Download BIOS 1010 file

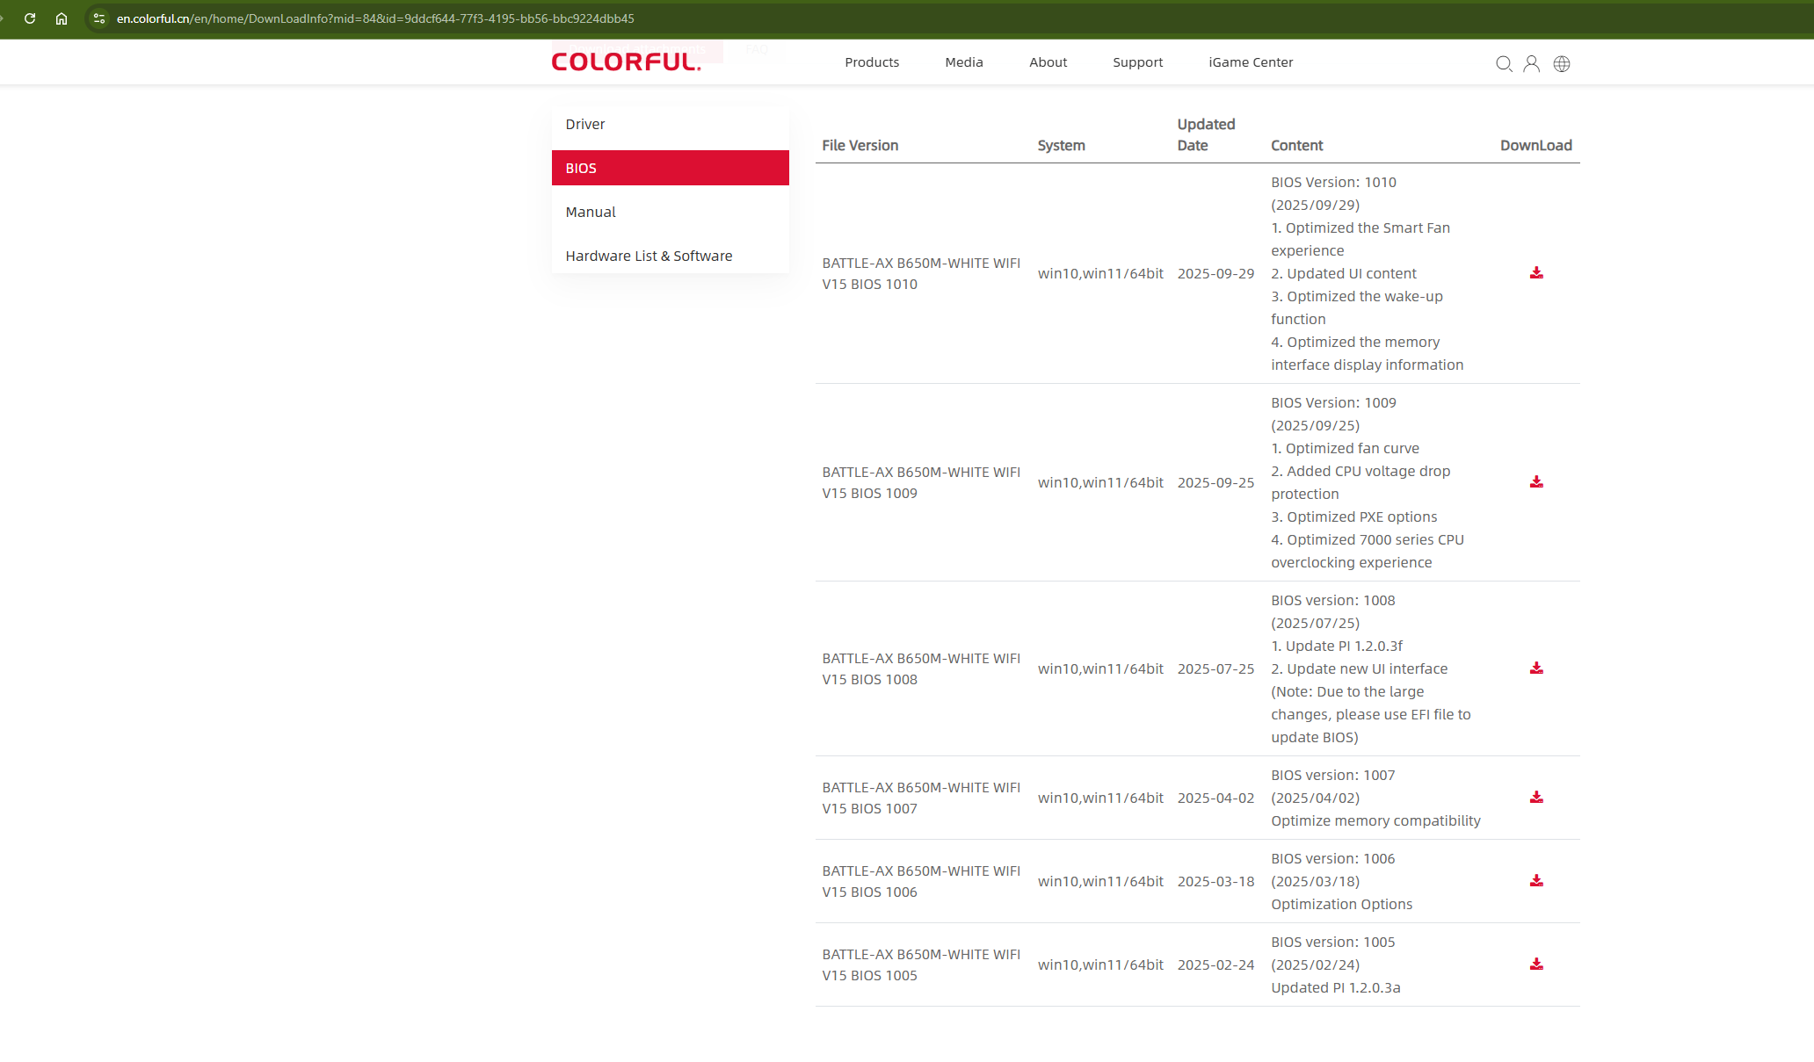pos(1536,273)
